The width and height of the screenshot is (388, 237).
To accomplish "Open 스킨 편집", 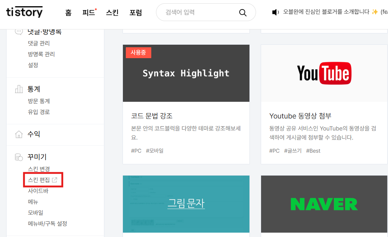I will pos(39,180).
